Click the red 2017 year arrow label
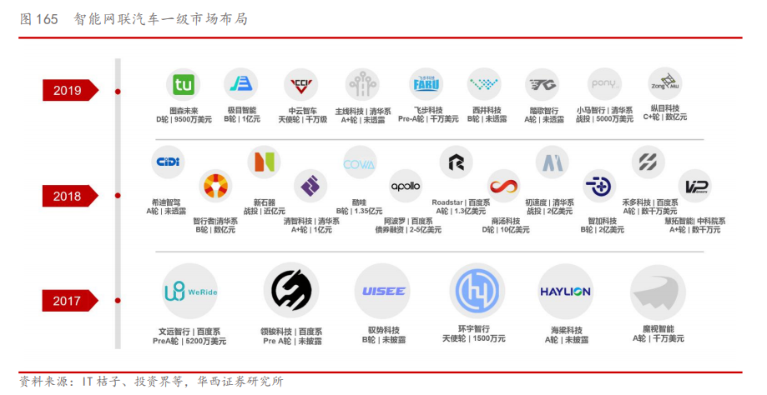767x395 pixels. pos(70,300)
